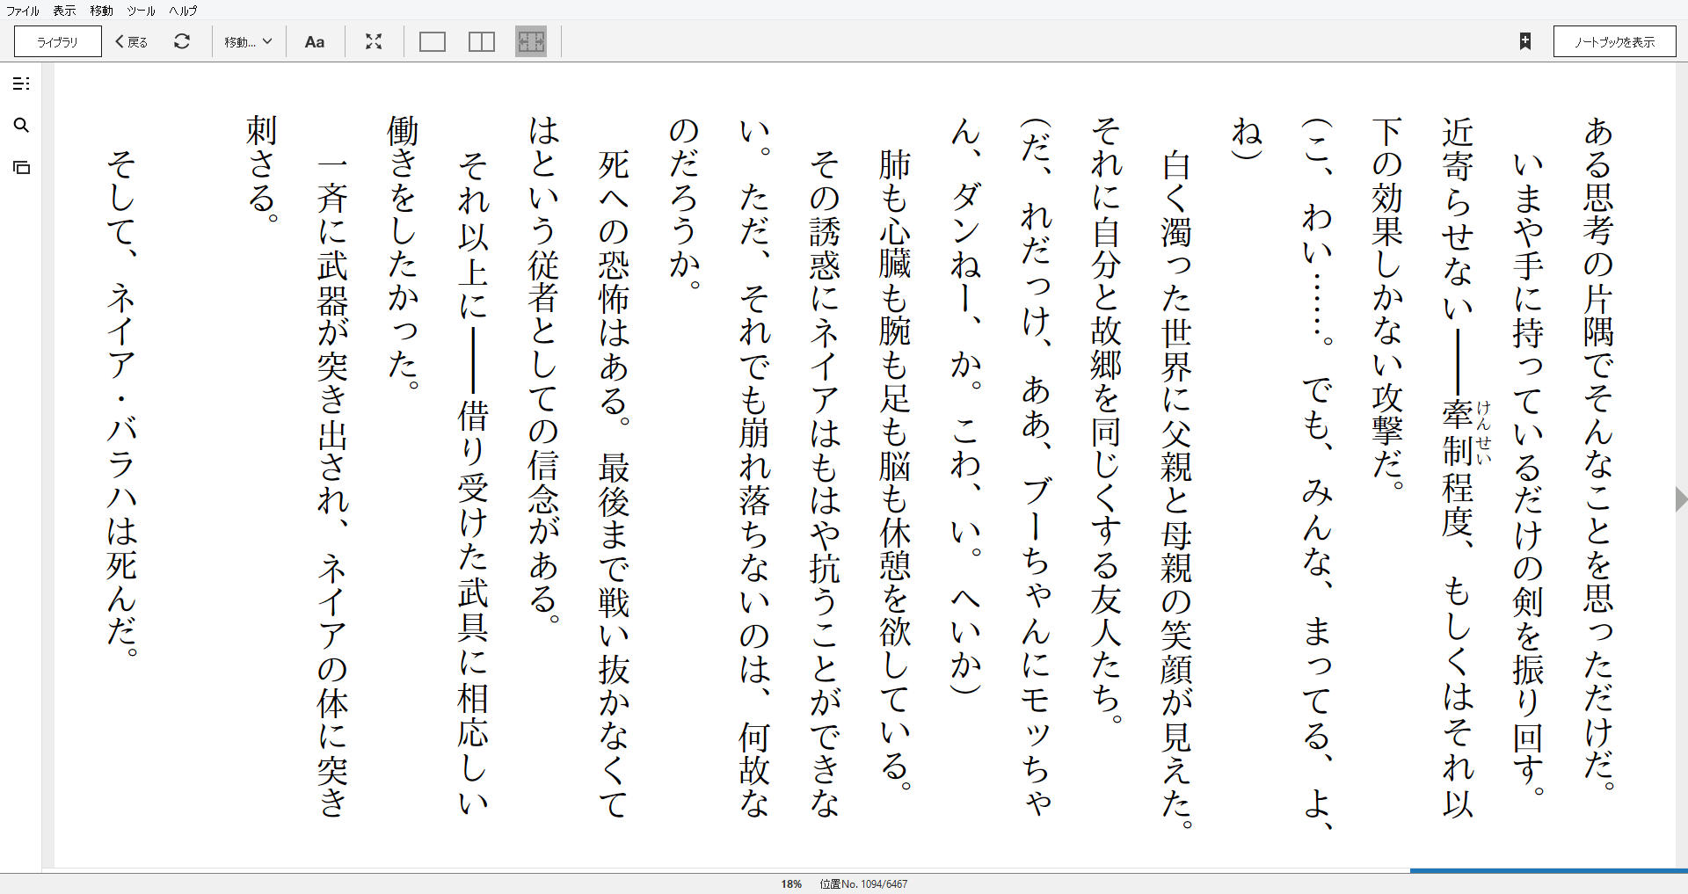Open font settings Aa
Image resolution: width=1688 pixels, height=894 pixels.
314,41
